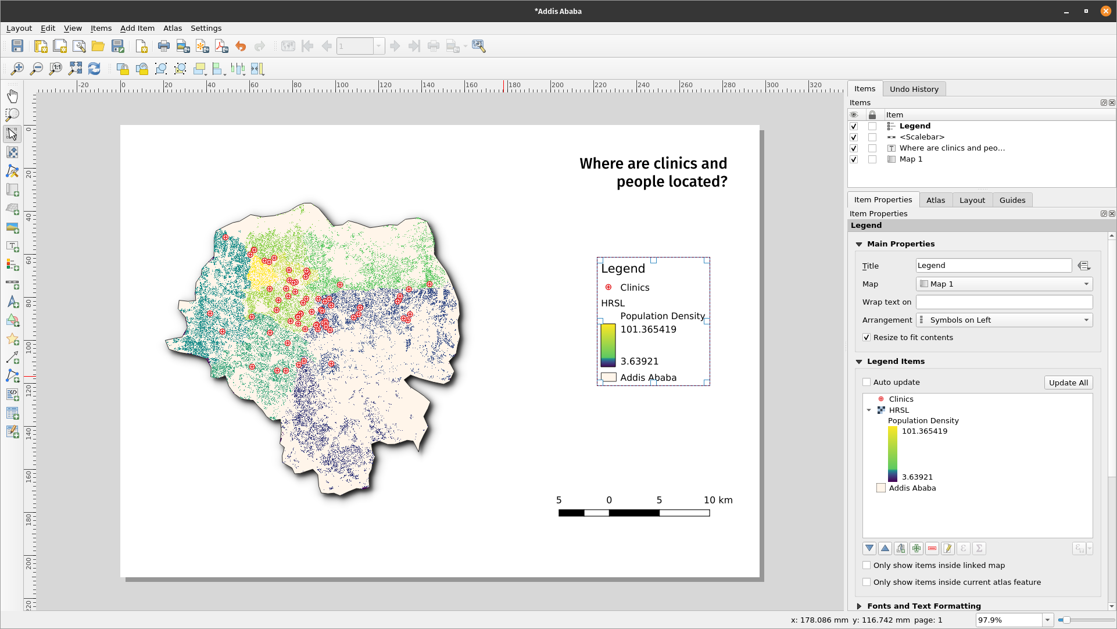Open the Map 1 dropdown
The height and width of the screenshot is (629, 1117).
point(1004,284)
